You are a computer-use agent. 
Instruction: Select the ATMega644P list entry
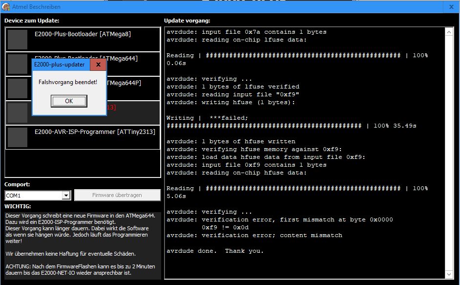click(x=83, y=88)
